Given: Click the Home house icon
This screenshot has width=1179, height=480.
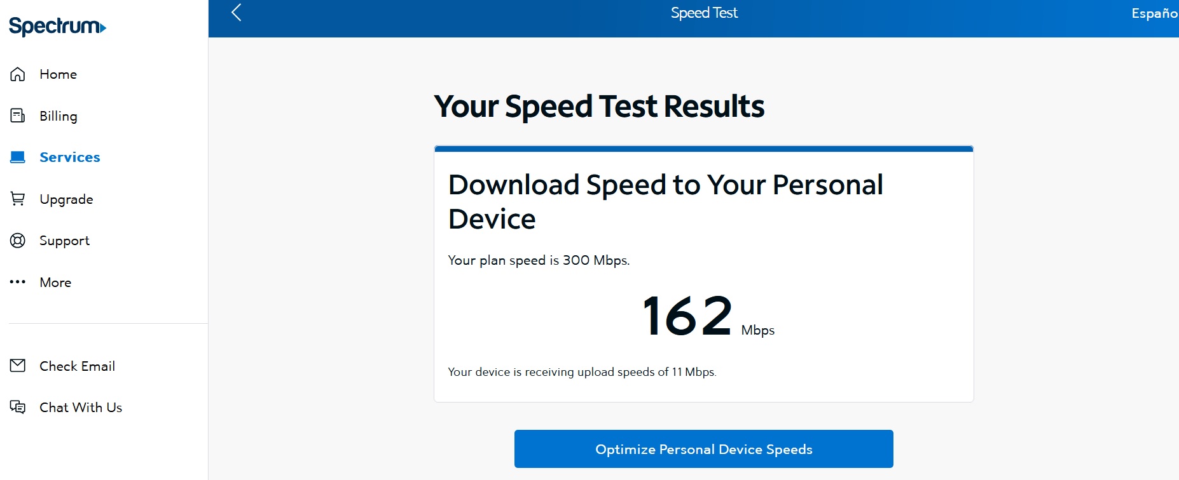Looking at the screenshot, I should (18, 74).
